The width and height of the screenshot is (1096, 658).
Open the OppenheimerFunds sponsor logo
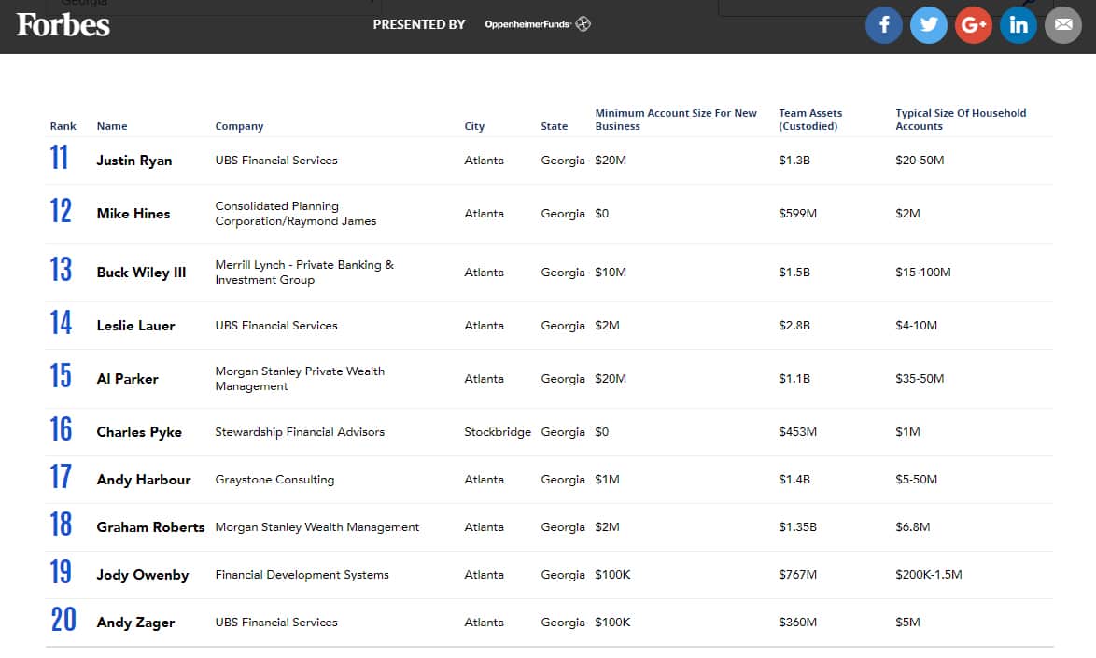click(x=538, y=24)
